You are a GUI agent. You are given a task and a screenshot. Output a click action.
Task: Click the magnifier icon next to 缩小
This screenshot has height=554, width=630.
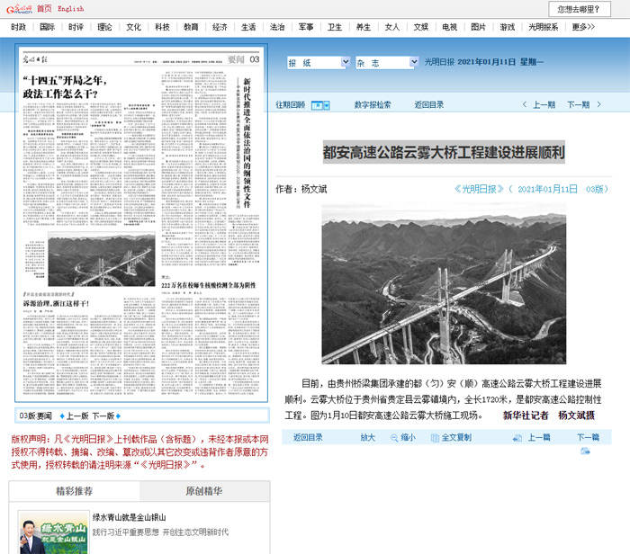(394, 438)
